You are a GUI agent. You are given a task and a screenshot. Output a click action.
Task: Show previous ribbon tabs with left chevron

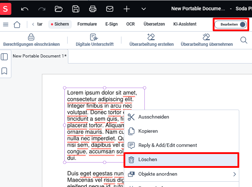pos(33,24)
